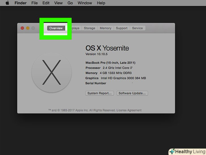The image size is (206, 155).
Task: Click the OS X Yosemite title
Action: (107, 48)
